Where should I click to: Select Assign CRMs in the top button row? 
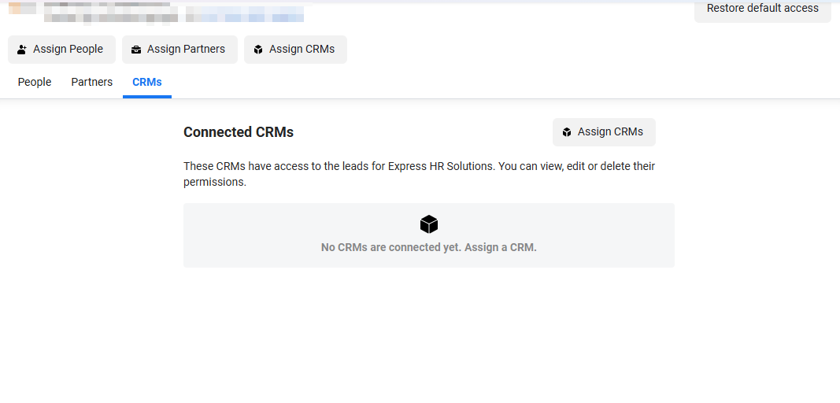tap(296, 50)
